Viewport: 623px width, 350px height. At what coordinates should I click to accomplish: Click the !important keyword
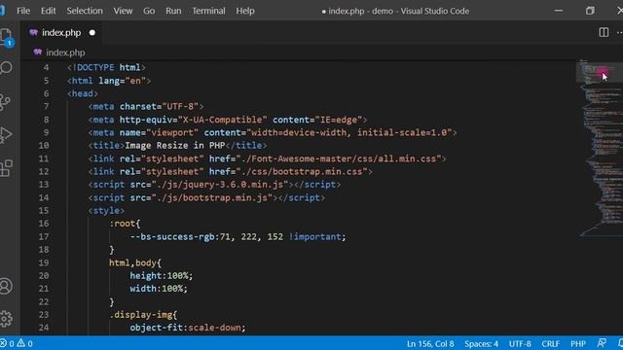pyautogui.click(x=315, y=236)
